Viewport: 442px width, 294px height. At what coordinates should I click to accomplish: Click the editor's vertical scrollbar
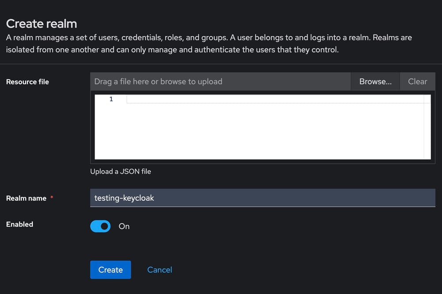click(427, 128)
